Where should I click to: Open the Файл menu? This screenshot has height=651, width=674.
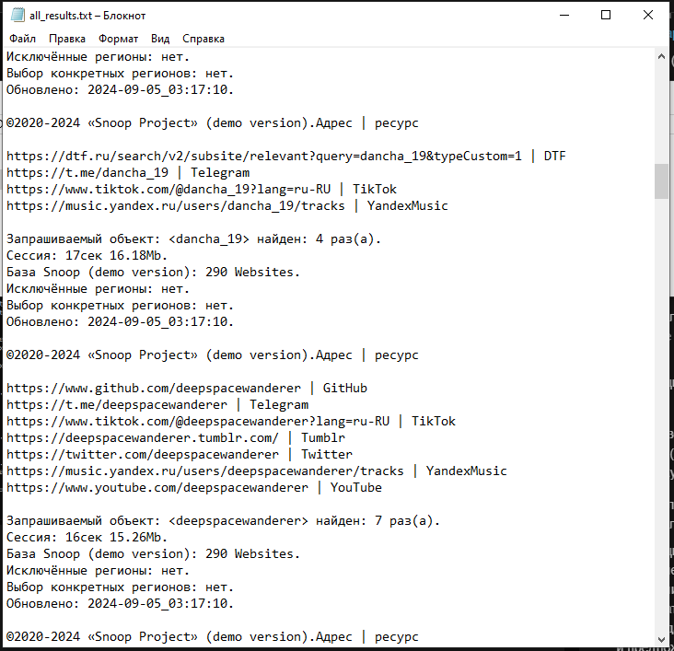click(x=22, y=39)
